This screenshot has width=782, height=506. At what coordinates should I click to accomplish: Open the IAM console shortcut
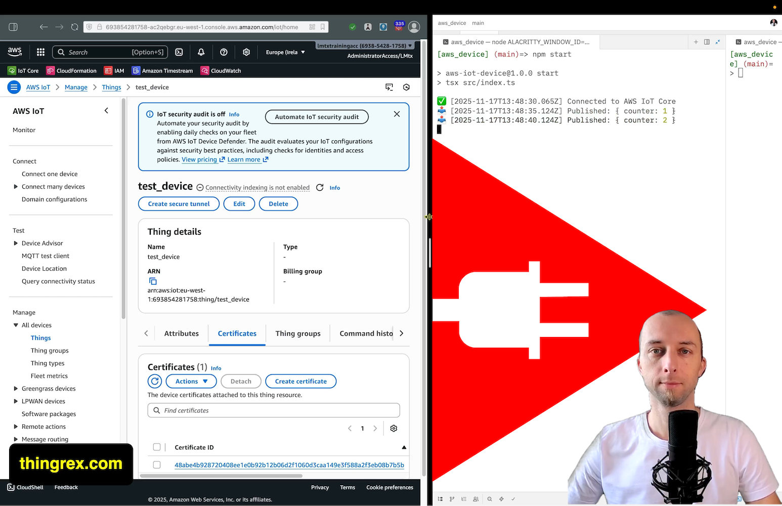coord(114,70)
